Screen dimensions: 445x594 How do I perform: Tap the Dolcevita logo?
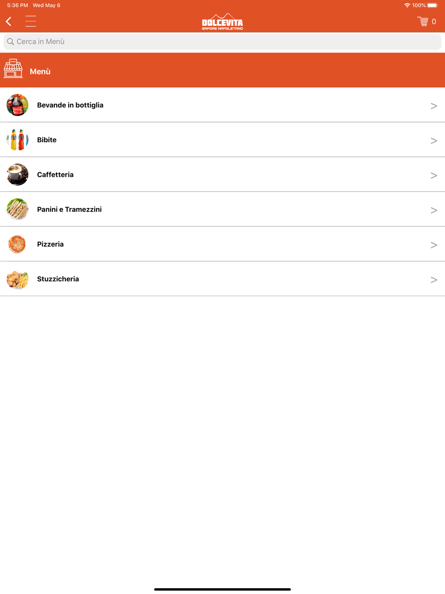222,21
